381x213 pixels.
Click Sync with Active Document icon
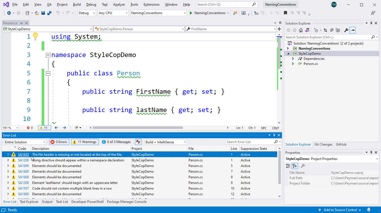(x=325, y=30)
